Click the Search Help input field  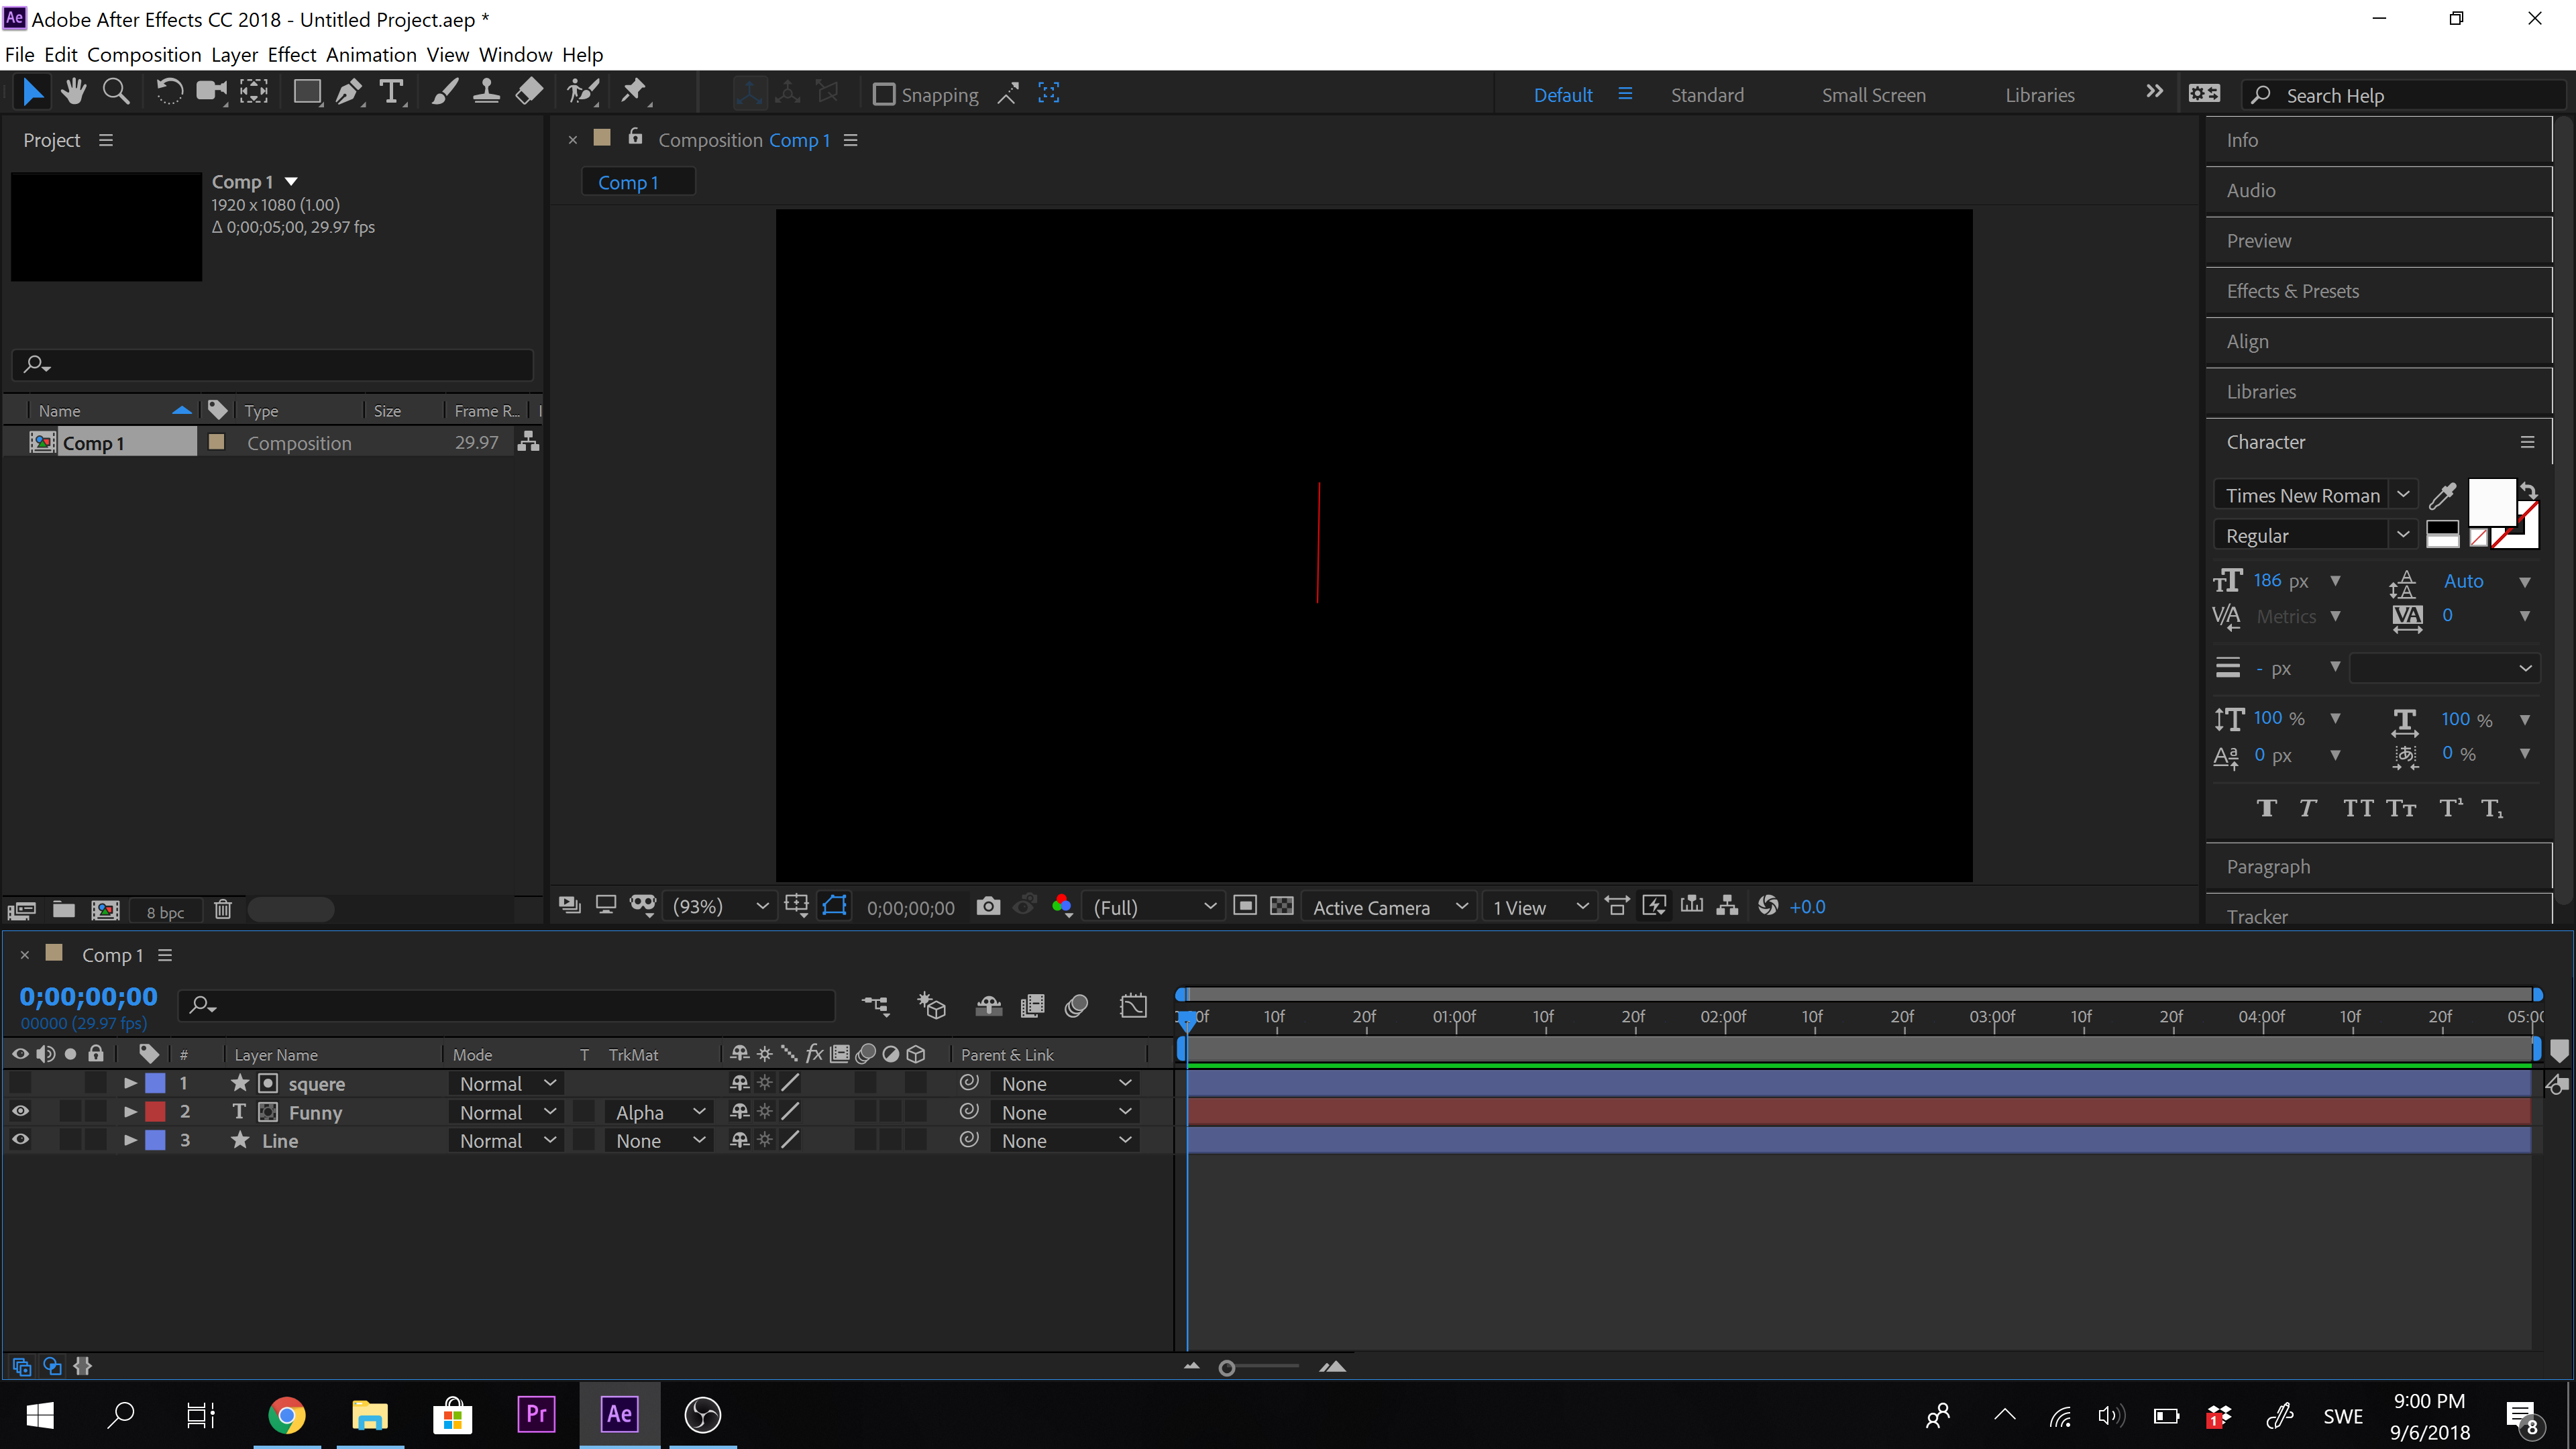(x=2400, y=95)
